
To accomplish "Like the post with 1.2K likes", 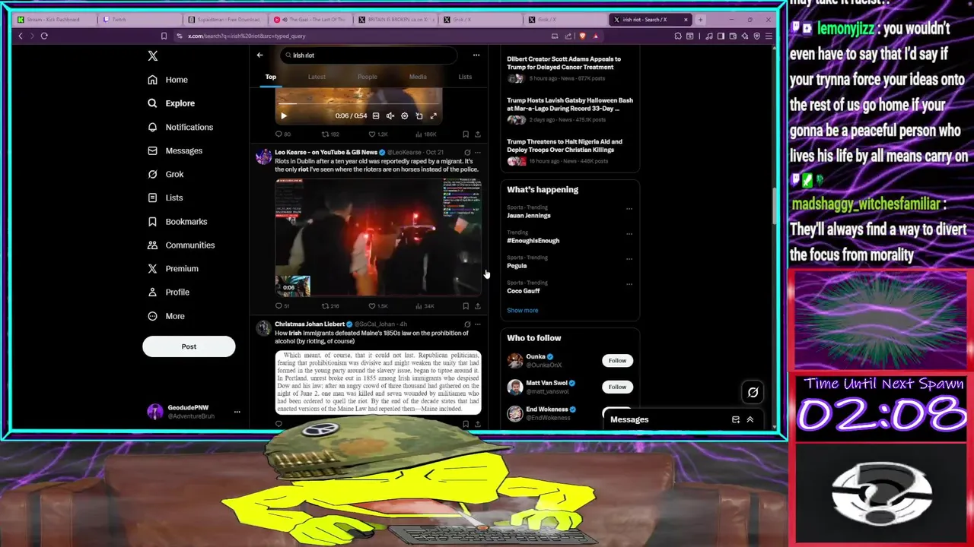I will pos(378,134).
